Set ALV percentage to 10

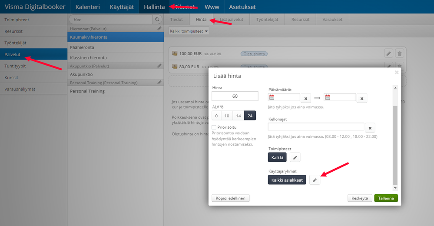pyautogui.click(x=227, y=116)
